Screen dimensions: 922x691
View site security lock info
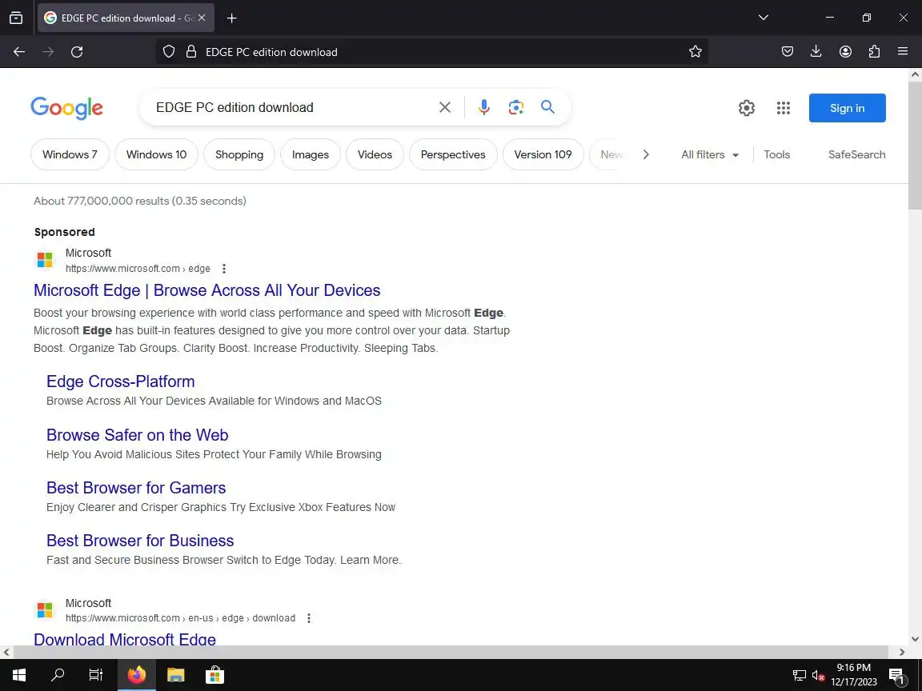pos(191,52)
